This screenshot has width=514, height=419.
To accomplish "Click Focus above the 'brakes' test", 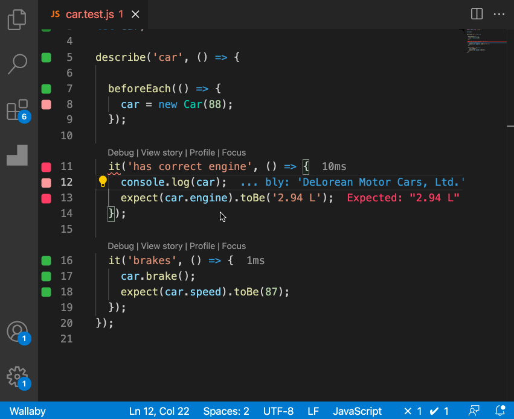I will pos(234,246).
